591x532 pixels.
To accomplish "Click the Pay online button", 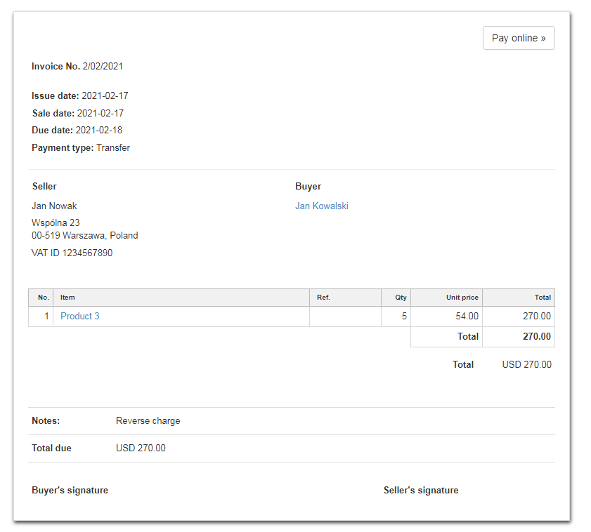I will tap(519, 38).
